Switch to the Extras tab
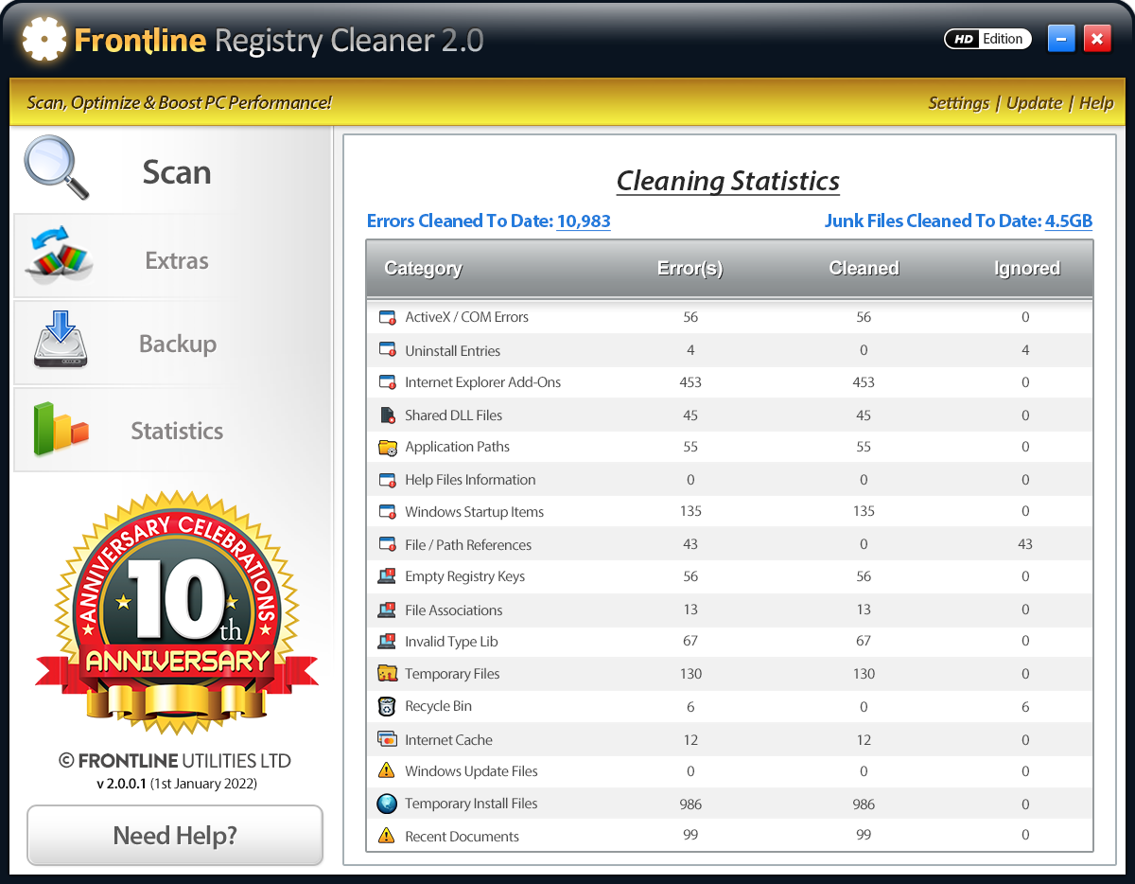 click(x=172, y=256)
